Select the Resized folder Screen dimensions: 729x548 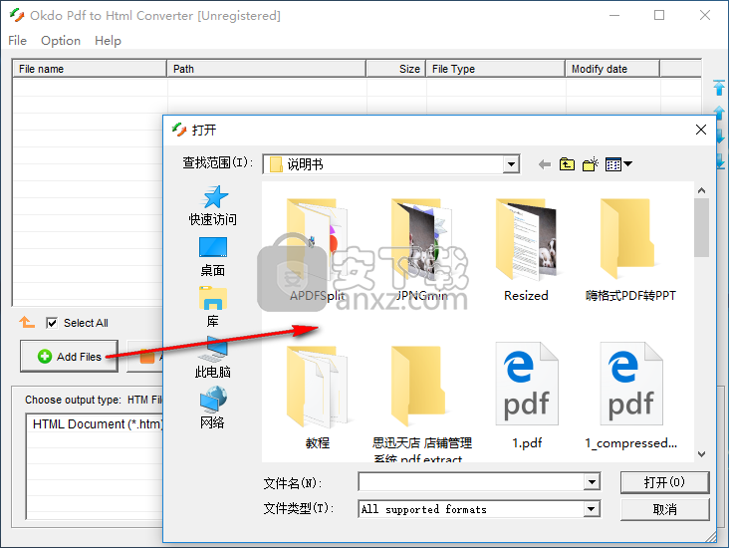526,250
